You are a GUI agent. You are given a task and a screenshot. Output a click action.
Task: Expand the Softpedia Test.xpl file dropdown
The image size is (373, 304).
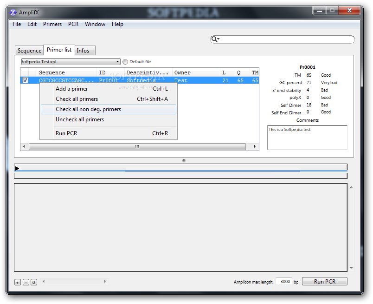[71, 61]
